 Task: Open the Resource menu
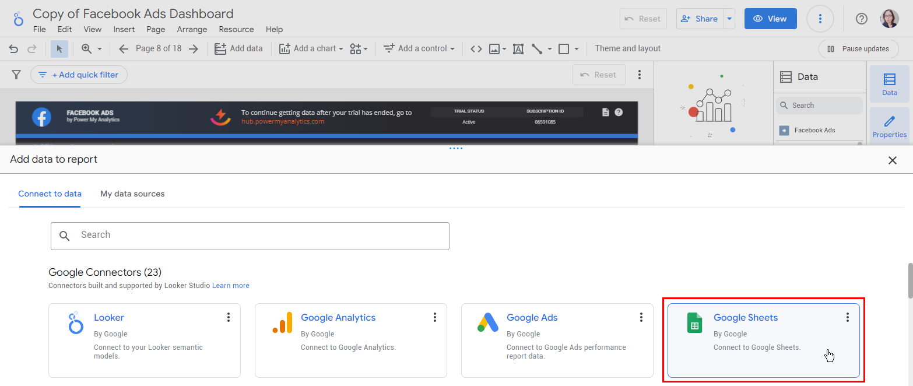click(x=236, y=29)
